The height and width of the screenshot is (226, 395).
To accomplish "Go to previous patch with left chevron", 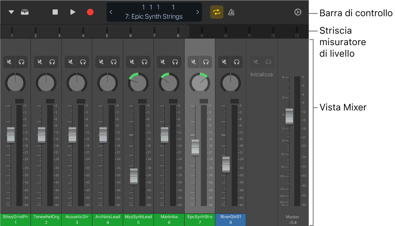I will click(x=111, y=12).
